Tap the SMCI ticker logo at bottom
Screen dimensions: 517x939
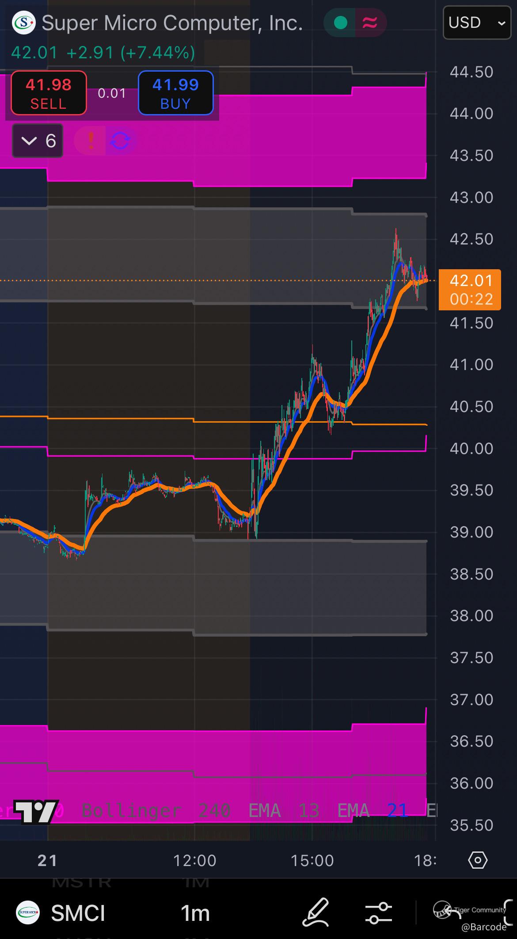(x=28, y=912)
